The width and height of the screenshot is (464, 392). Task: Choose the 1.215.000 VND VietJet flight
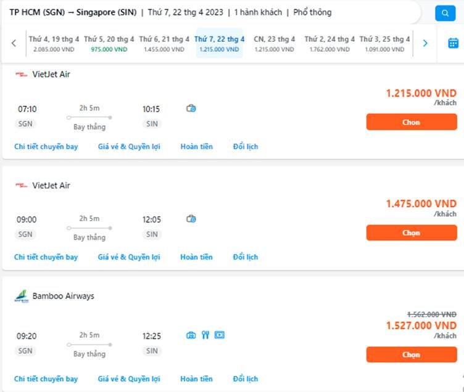pyautogui.click(x=411, y=122)
